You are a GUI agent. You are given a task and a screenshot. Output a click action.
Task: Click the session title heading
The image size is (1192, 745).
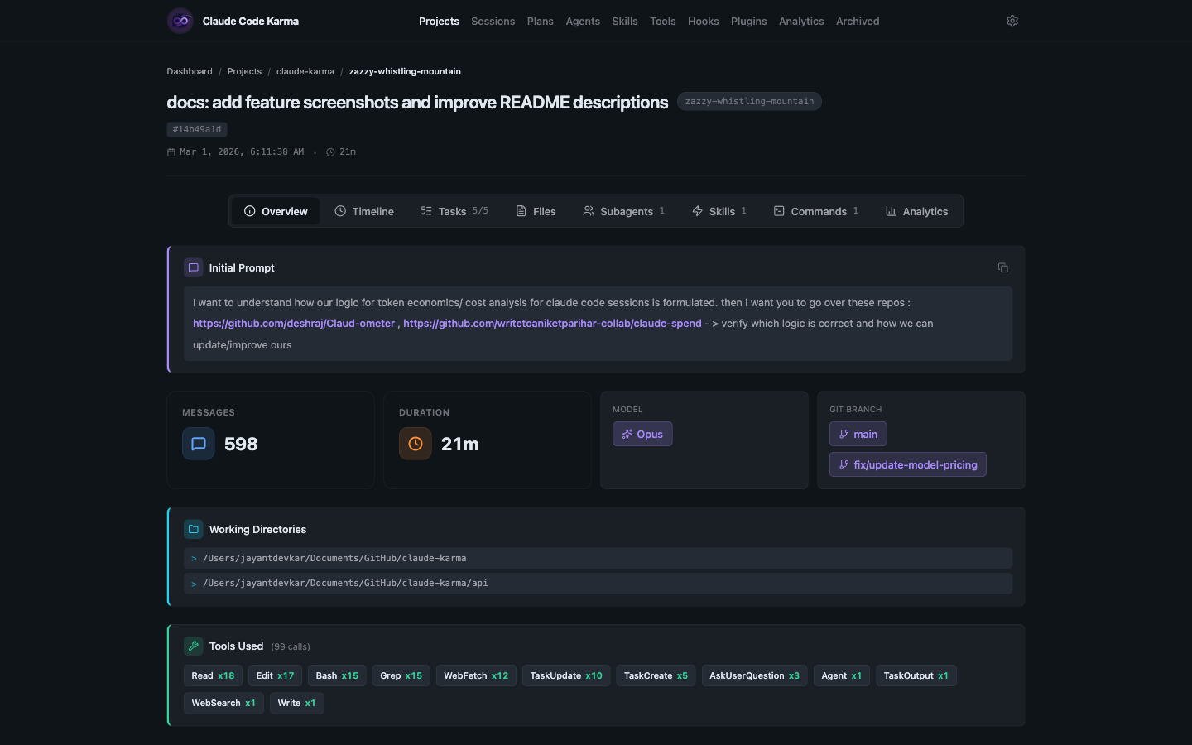coord(417,102)
